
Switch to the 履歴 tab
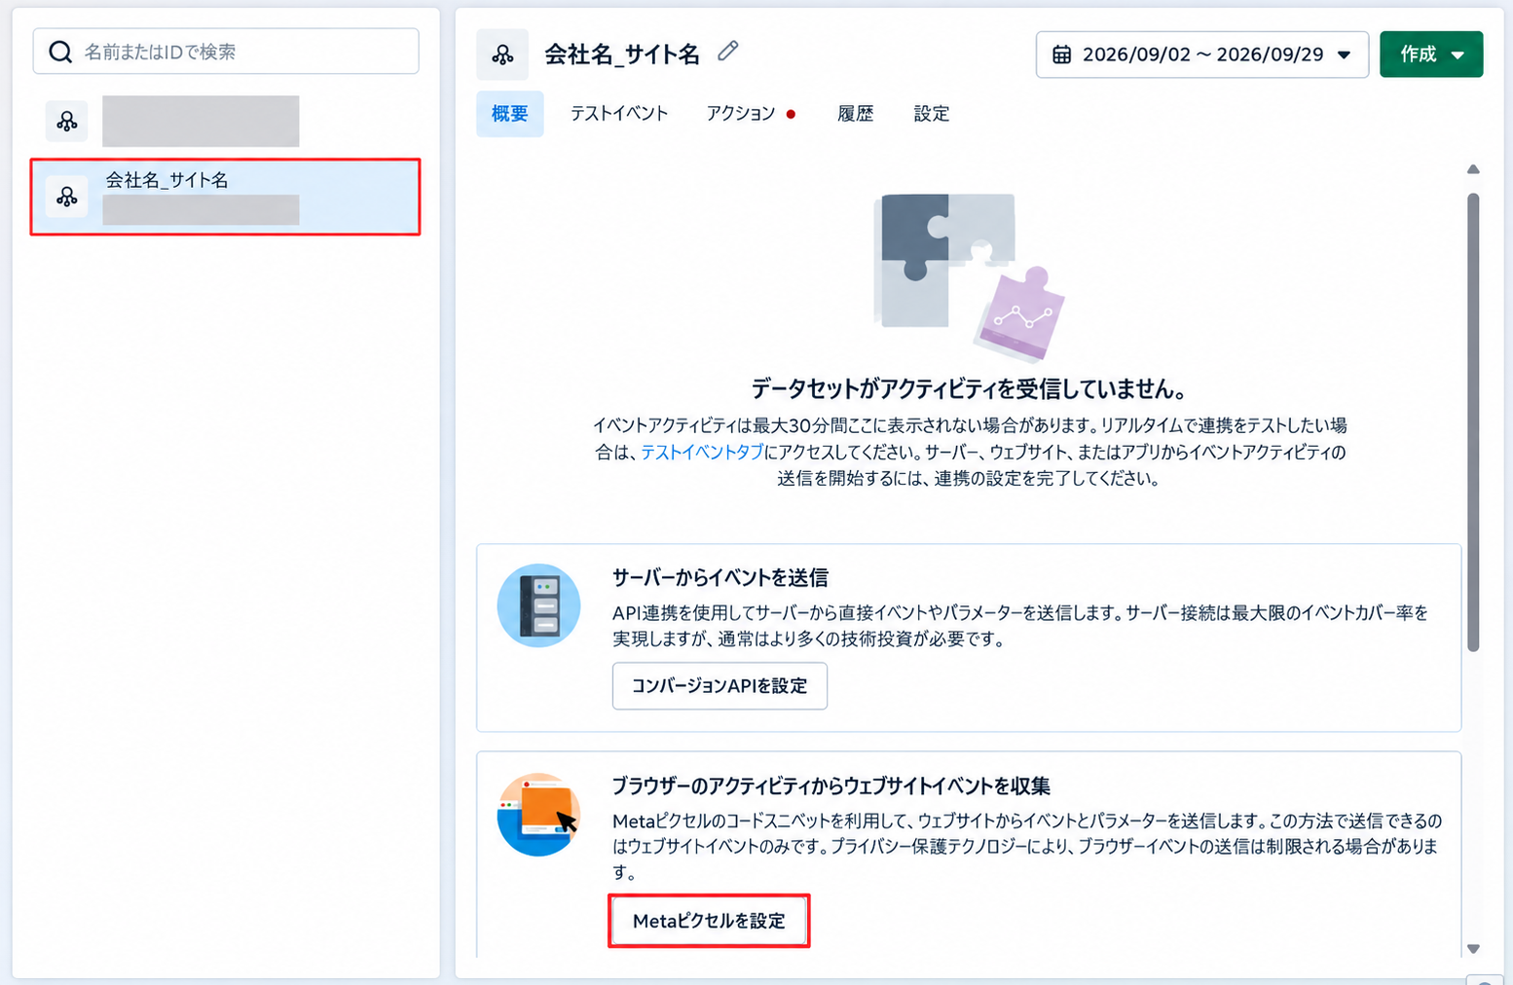tap(856, 114)
